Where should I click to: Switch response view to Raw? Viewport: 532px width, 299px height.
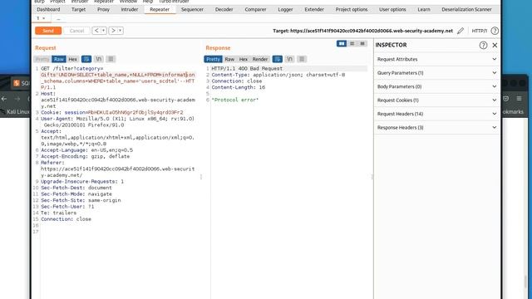[x=229, y=59]
